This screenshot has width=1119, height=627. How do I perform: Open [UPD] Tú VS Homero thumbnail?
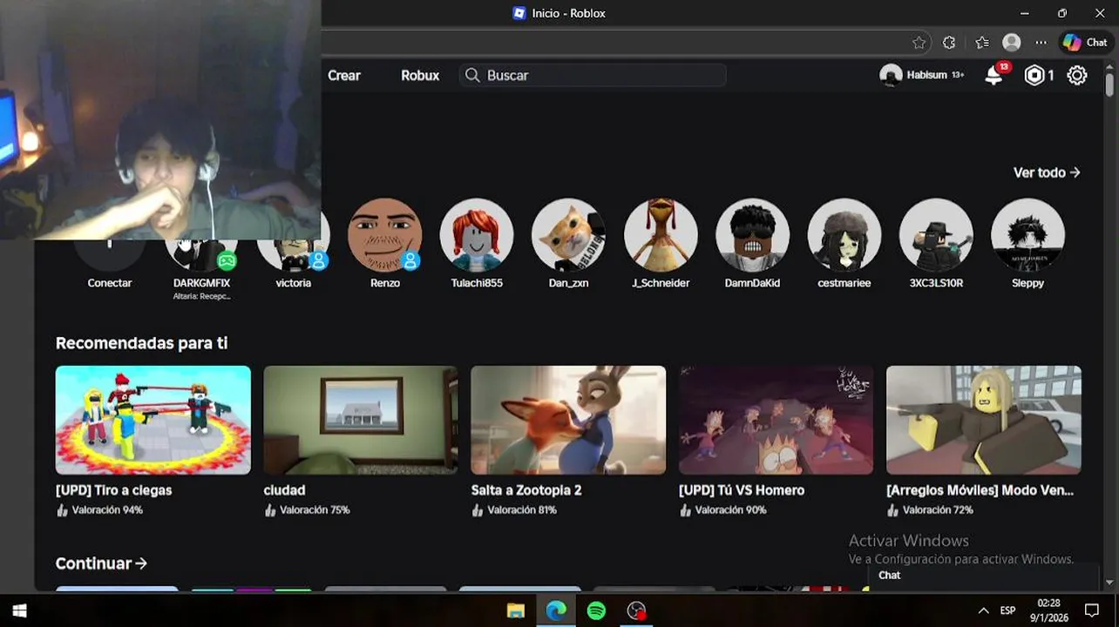click(x=776, y=420)
